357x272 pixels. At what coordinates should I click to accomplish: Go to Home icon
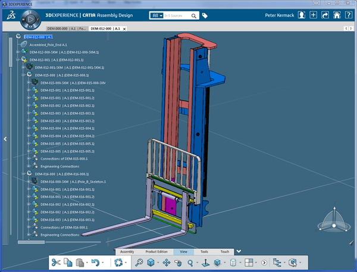point(337,15)
